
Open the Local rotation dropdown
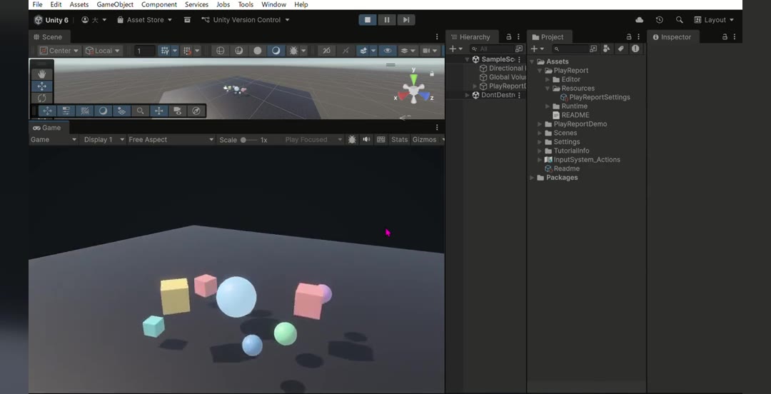[102, 51]
